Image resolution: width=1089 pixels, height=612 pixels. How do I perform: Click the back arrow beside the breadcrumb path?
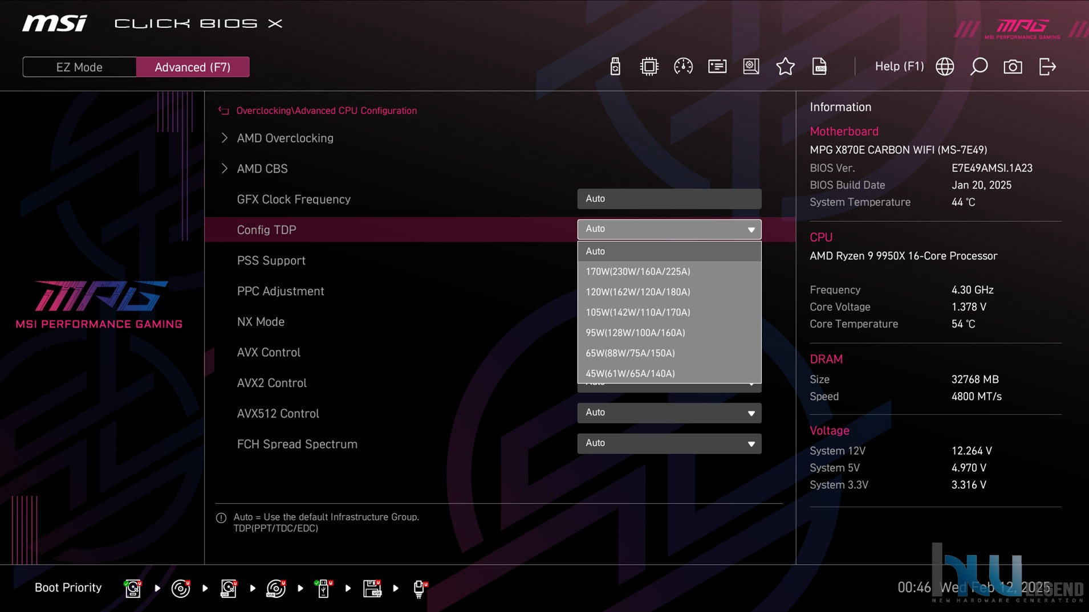coord(224,111)
